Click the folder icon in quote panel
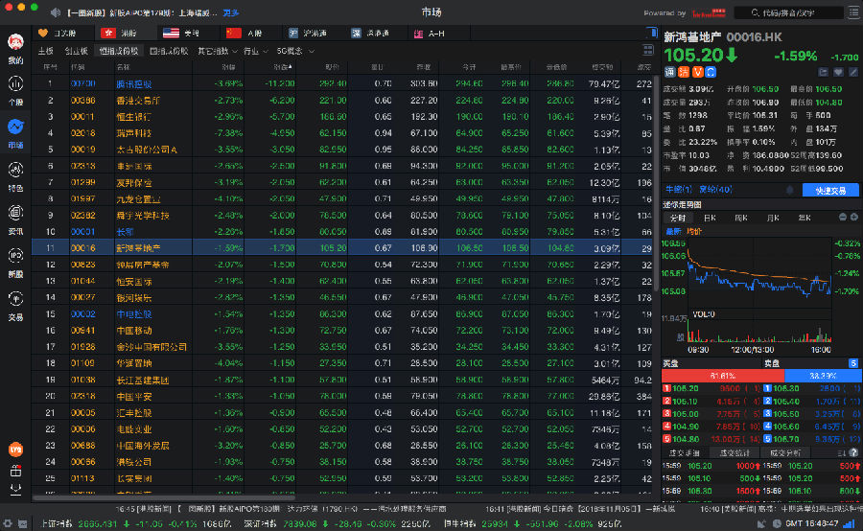 pyautogui.click(x=824, y=72)
